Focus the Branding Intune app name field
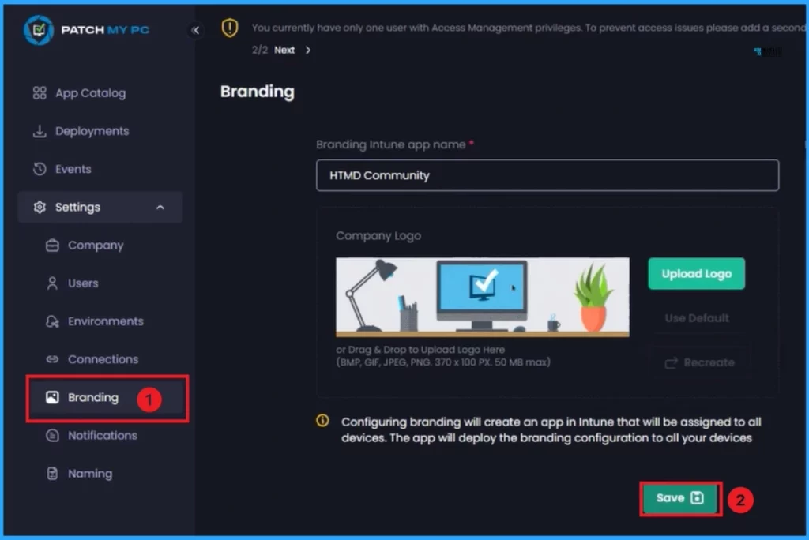 tap(547, 175)
